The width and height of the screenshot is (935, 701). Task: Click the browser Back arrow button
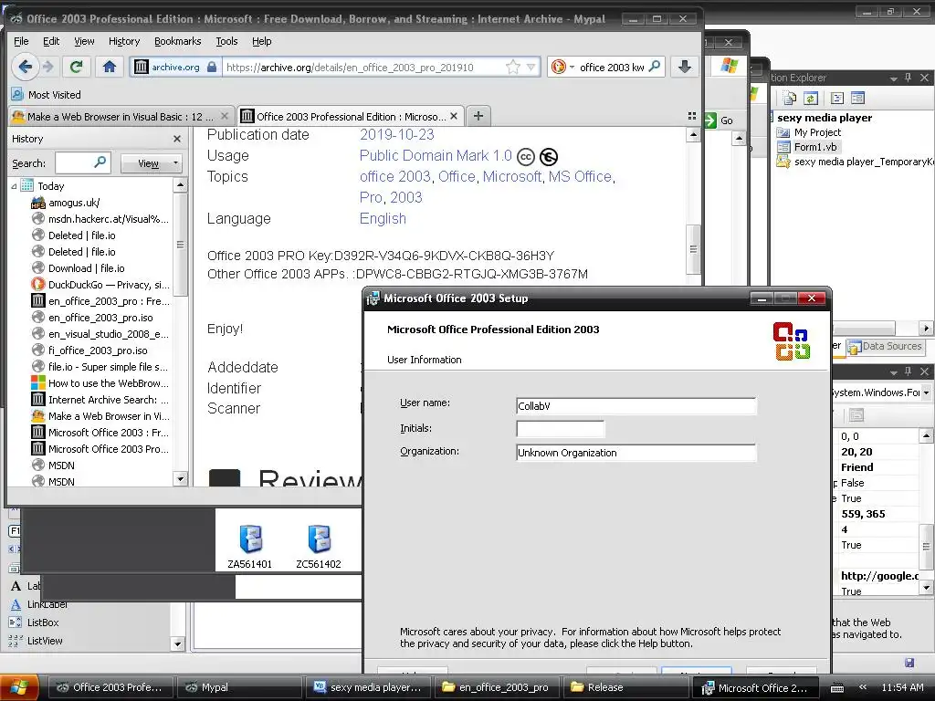25,67
